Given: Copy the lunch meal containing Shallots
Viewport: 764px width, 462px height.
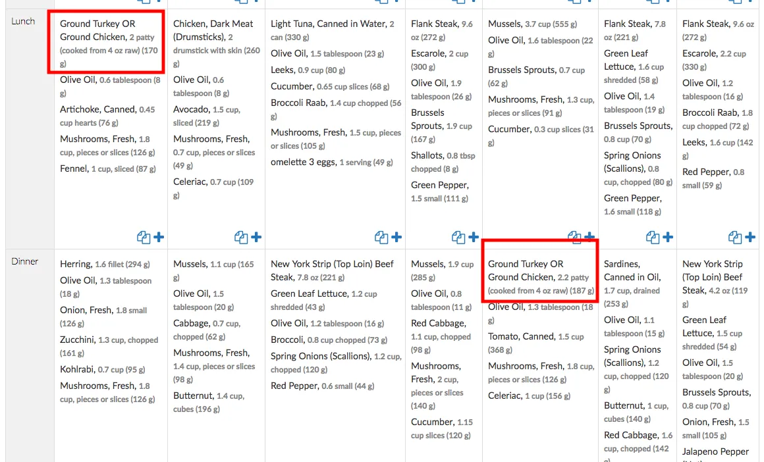Looking at the screenshot, I should click(458, 238).
